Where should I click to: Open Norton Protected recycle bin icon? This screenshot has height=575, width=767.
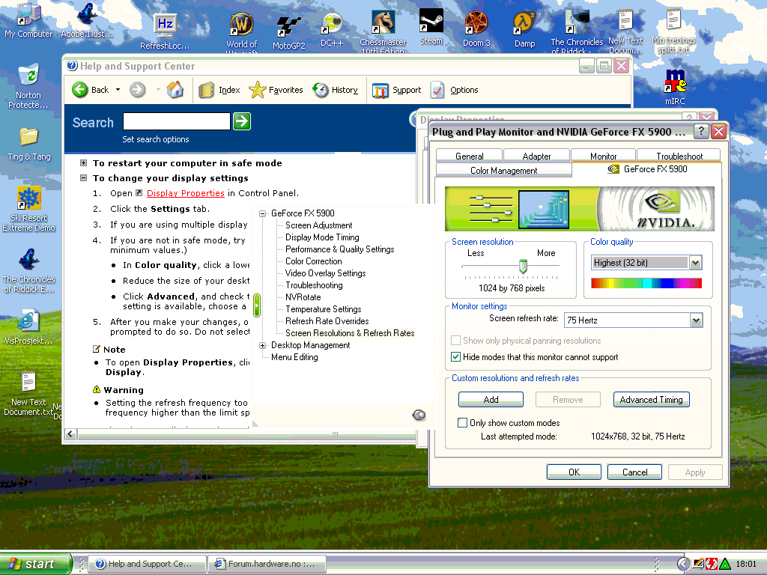point(28,86)
